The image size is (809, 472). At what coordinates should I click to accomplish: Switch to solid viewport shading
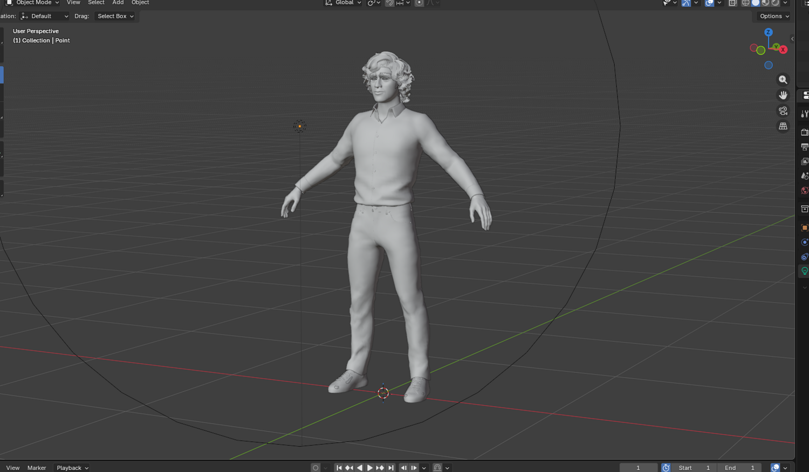point(756,3)
